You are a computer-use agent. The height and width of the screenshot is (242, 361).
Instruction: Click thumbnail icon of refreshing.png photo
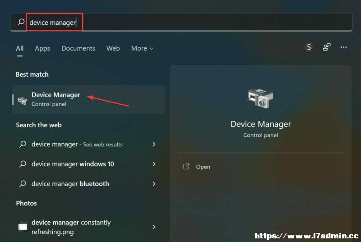(23, 227)
